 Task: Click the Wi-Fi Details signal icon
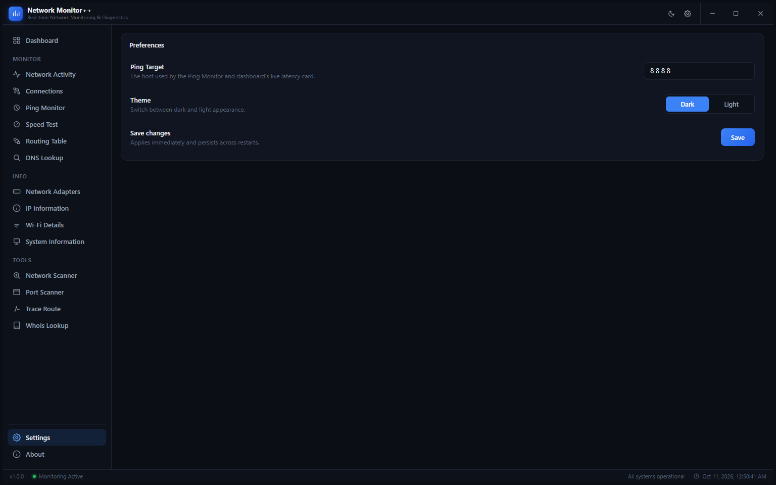[17, 225]
